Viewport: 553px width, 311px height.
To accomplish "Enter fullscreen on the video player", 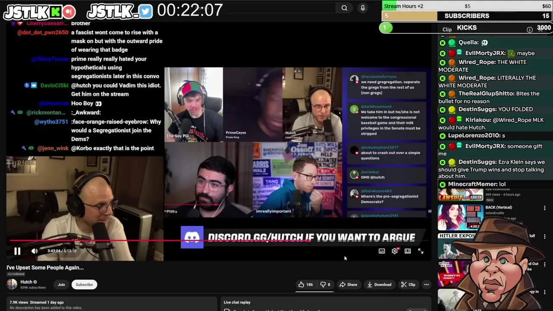I will click(421, 251).
